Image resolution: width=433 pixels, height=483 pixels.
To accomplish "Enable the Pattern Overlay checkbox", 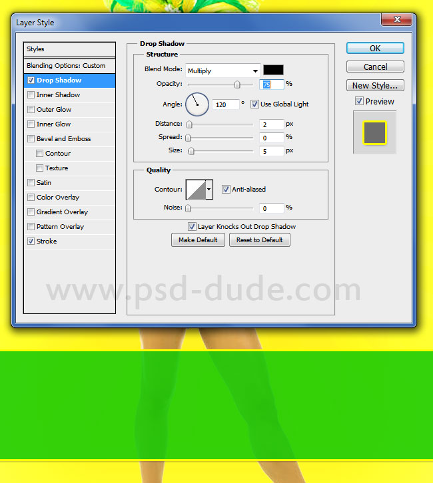I will pyautogui.click(x=31, y=227).
